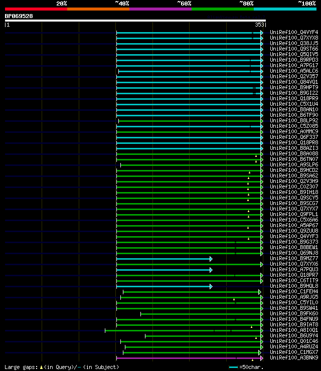Select the UniRef100_B6TN07 label
The height and width of the screenshot is (371, 321).
click(x=294, y=159)
